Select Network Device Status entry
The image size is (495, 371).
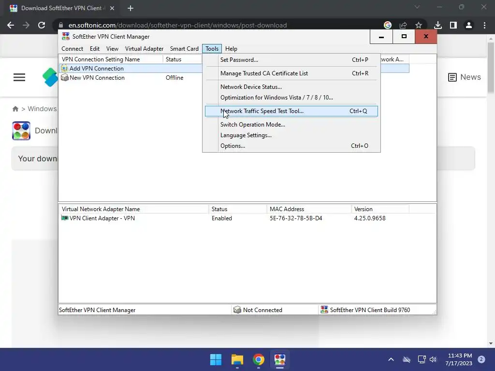click(291, 87)
